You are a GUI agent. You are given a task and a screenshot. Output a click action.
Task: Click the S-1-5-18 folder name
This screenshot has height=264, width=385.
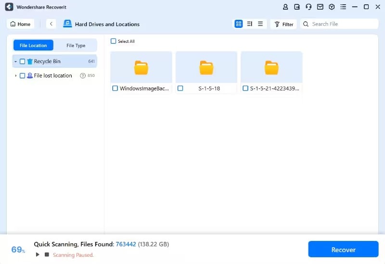pyautogui.click(x=209, y=88)
